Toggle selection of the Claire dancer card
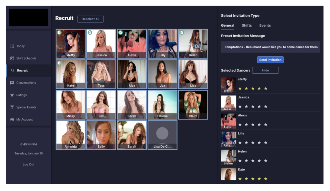The width and height of the screenshot is (330, 191). (193, 105)
